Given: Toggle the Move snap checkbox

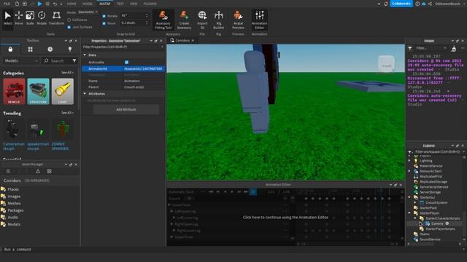Looking at the screenshot, I should pos(104,23).
